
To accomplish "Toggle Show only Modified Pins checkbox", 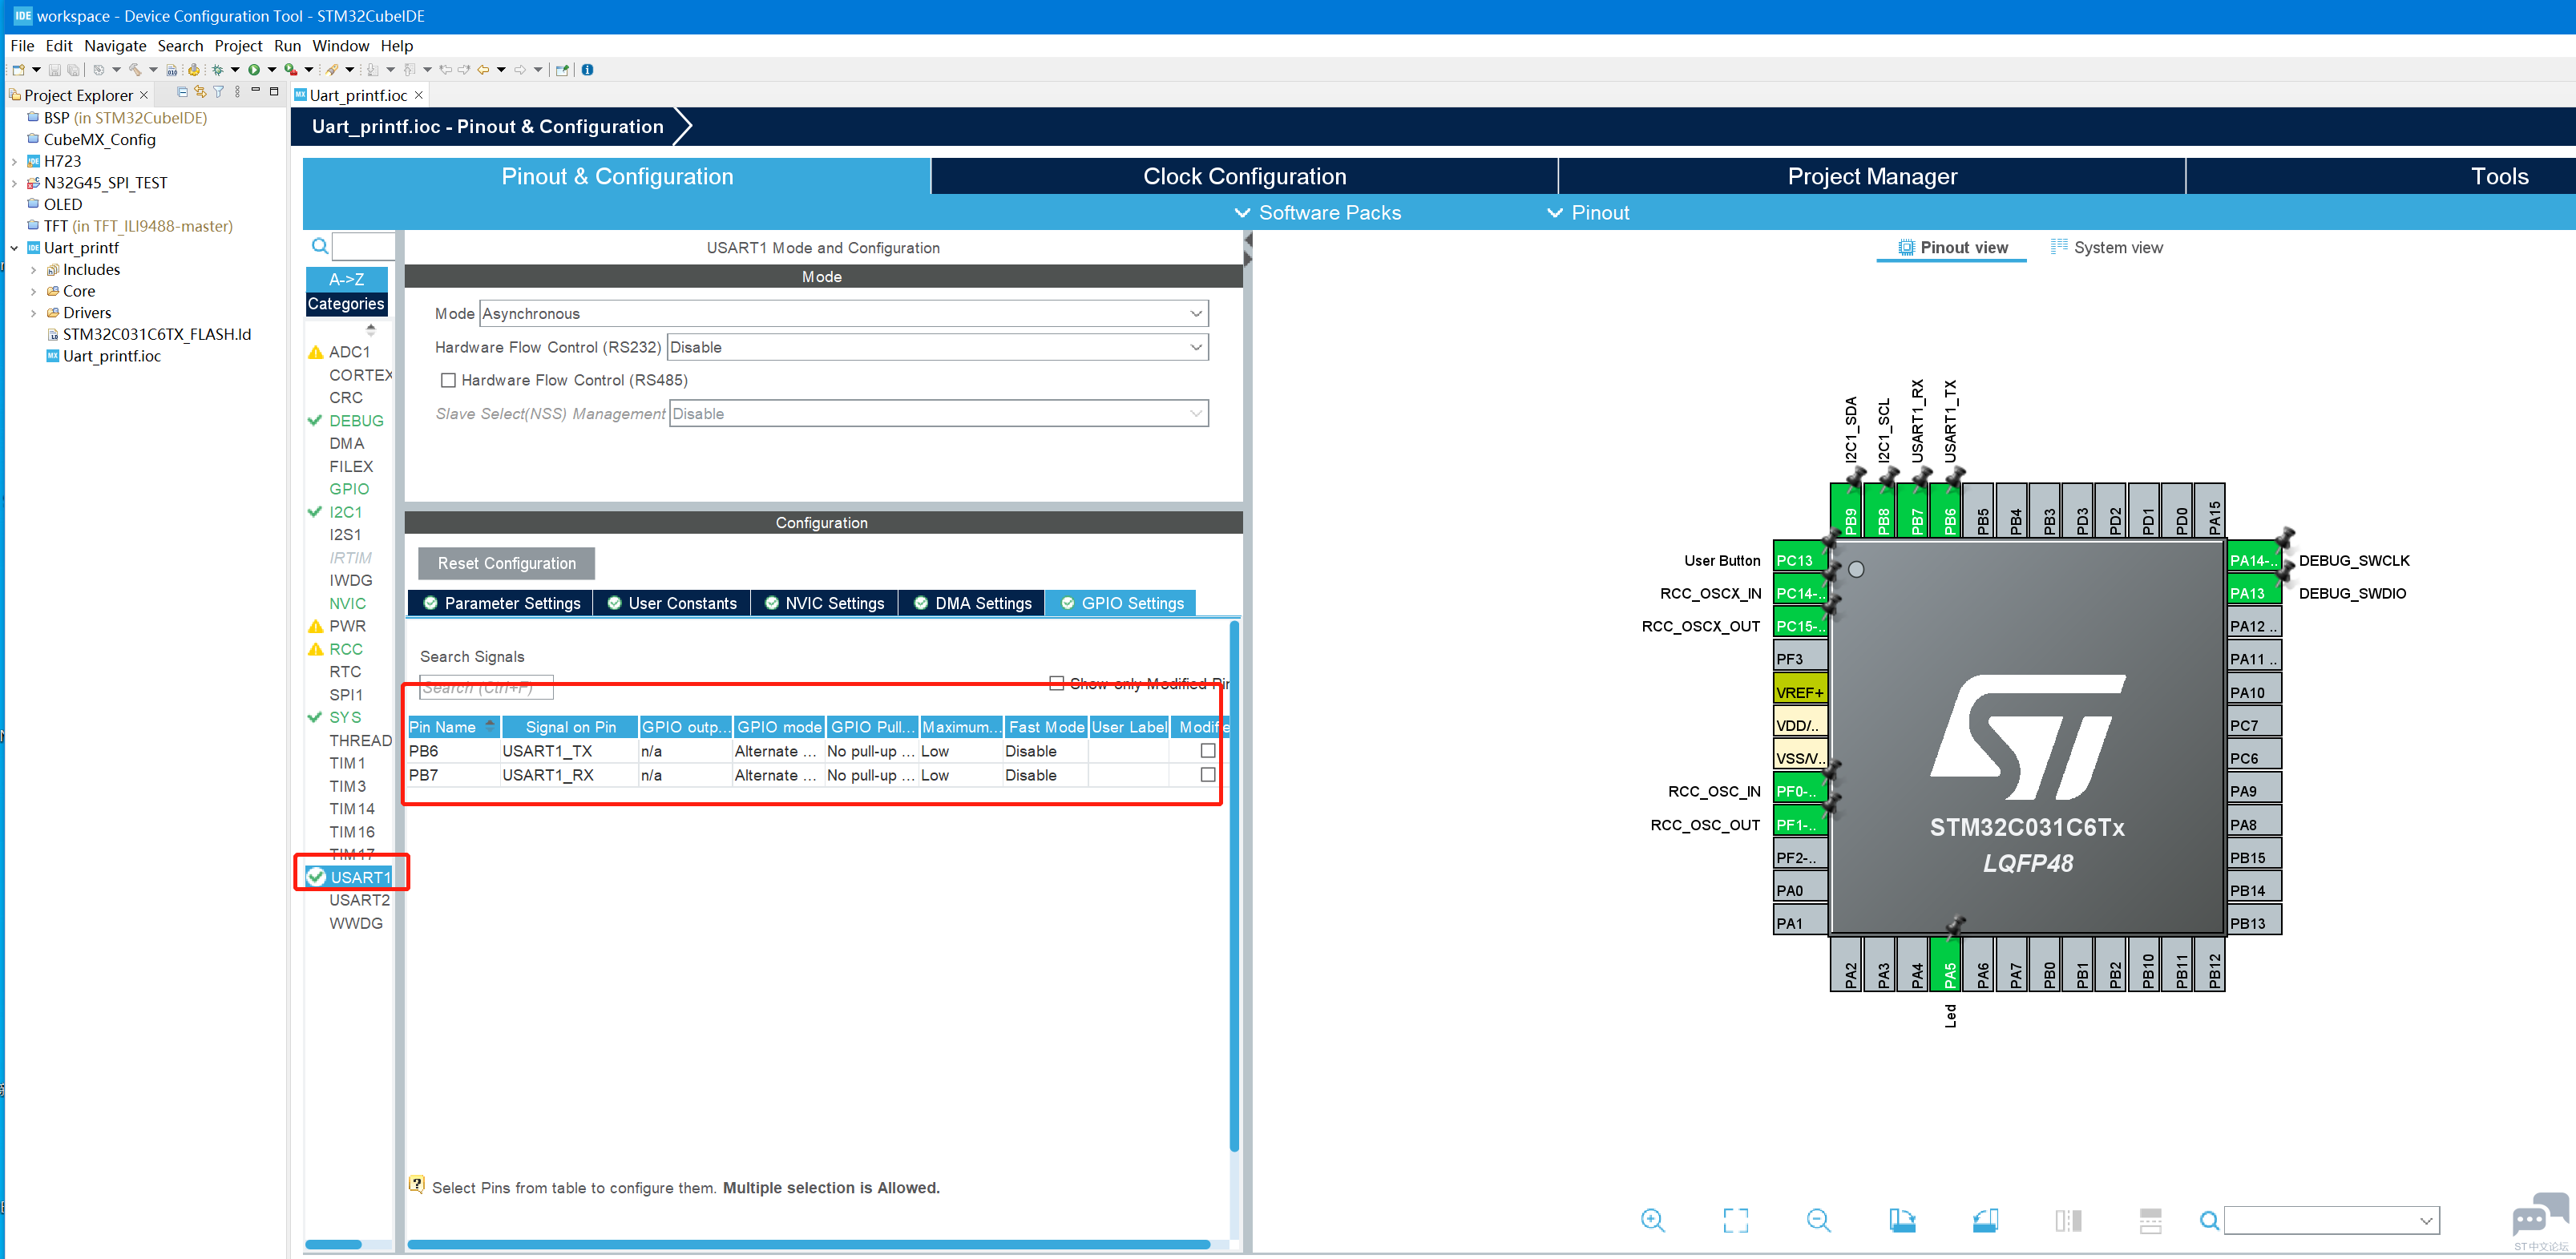I will (x=1056, y=683).
